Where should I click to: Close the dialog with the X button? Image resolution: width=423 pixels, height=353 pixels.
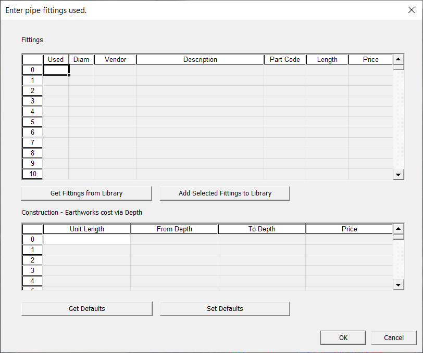click(x=410, y=10)
